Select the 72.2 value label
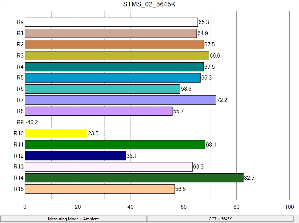299x223 pixels. point(222,100)
